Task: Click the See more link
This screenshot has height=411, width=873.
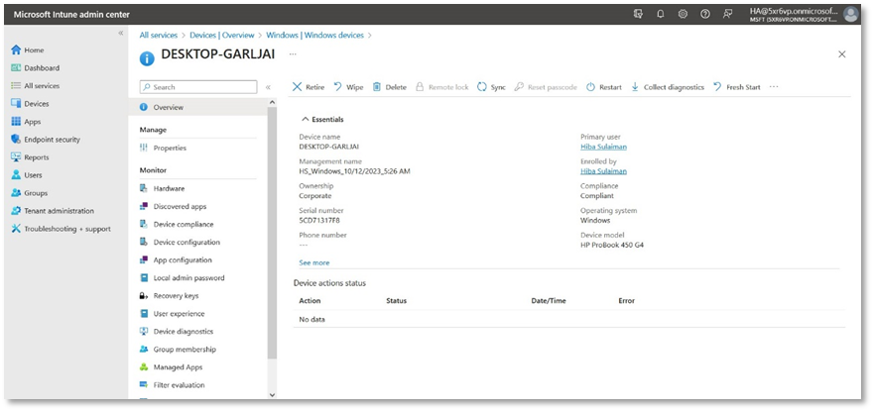Action: point(314,262)
